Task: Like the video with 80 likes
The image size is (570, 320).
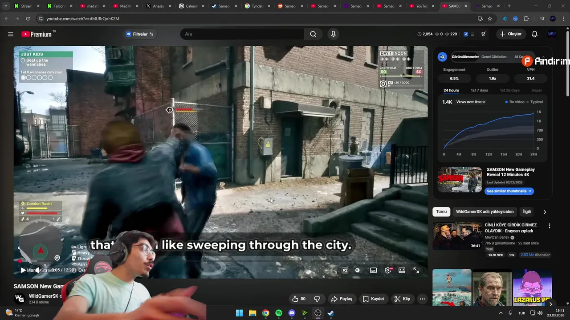Action: [299, 299]
